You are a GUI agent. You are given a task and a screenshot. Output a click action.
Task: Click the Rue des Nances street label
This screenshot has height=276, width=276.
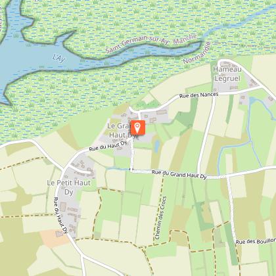199,95
